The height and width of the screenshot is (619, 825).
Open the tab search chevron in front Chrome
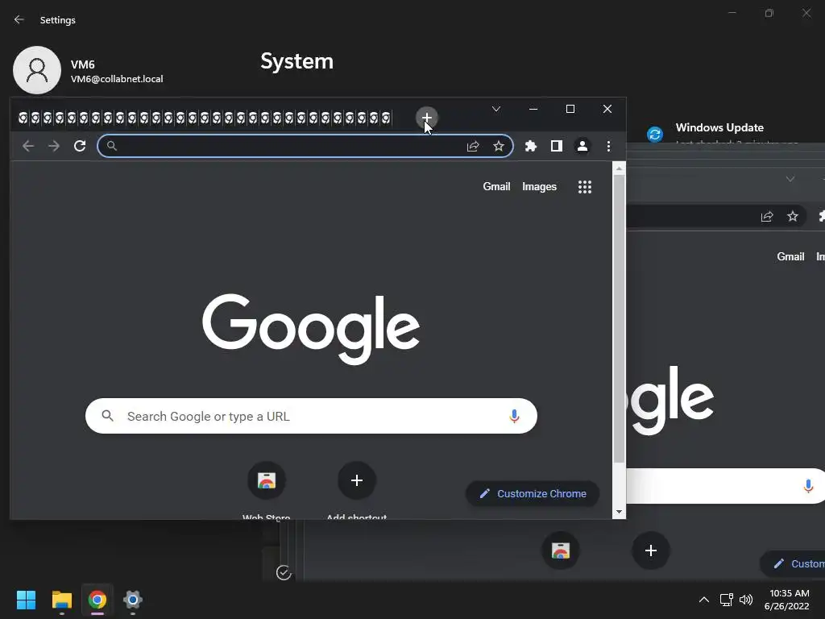[x=496, y=109]
